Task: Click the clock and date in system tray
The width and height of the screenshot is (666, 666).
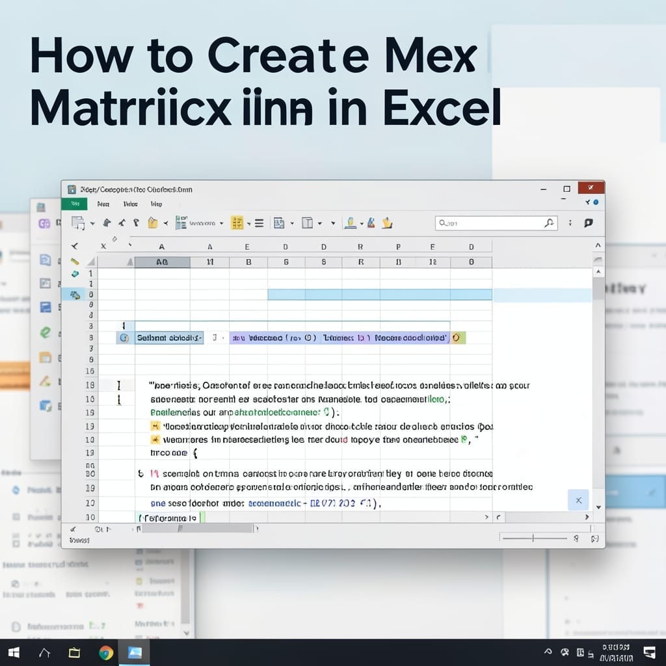Action: [x=616, y=652]
